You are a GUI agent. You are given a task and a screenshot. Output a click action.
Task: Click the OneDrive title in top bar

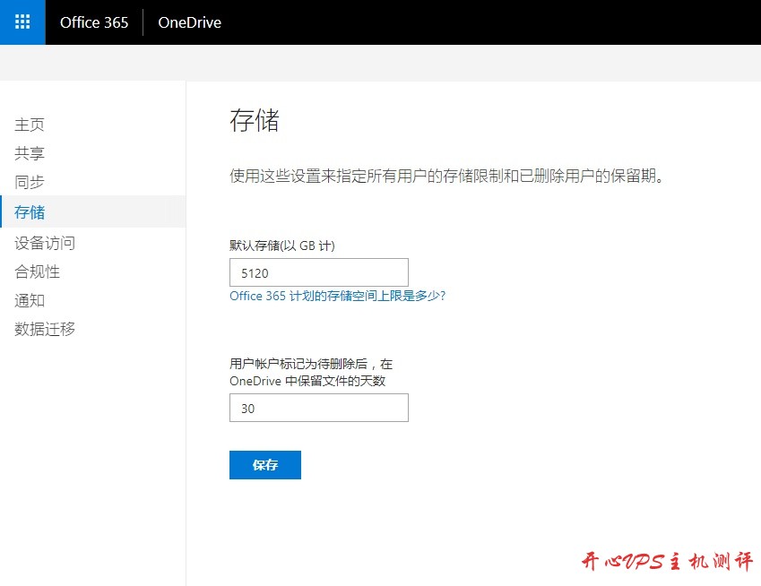pos(188,22)
